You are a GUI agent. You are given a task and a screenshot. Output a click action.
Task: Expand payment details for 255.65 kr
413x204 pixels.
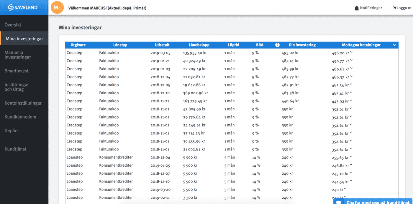click(x=351, y=157)
